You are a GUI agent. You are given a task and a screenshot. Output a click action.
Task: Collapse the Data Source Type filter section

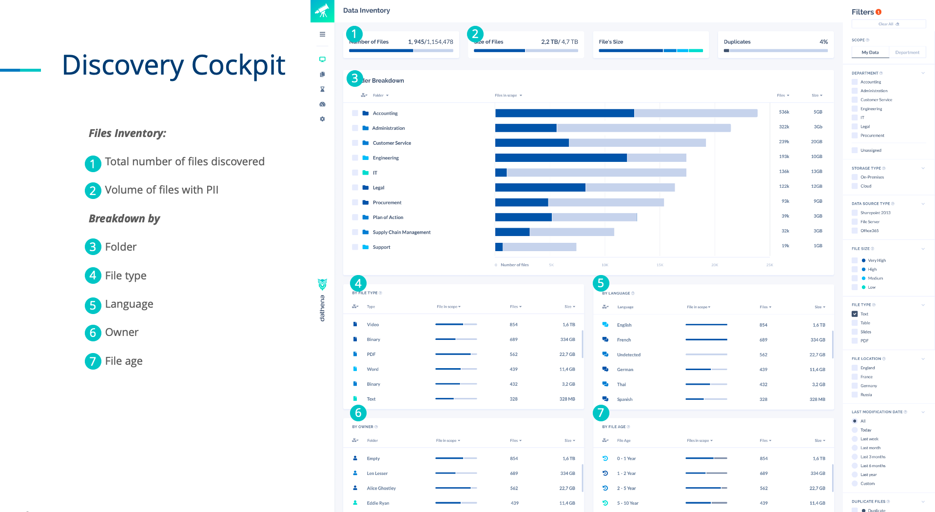point(923,204)
